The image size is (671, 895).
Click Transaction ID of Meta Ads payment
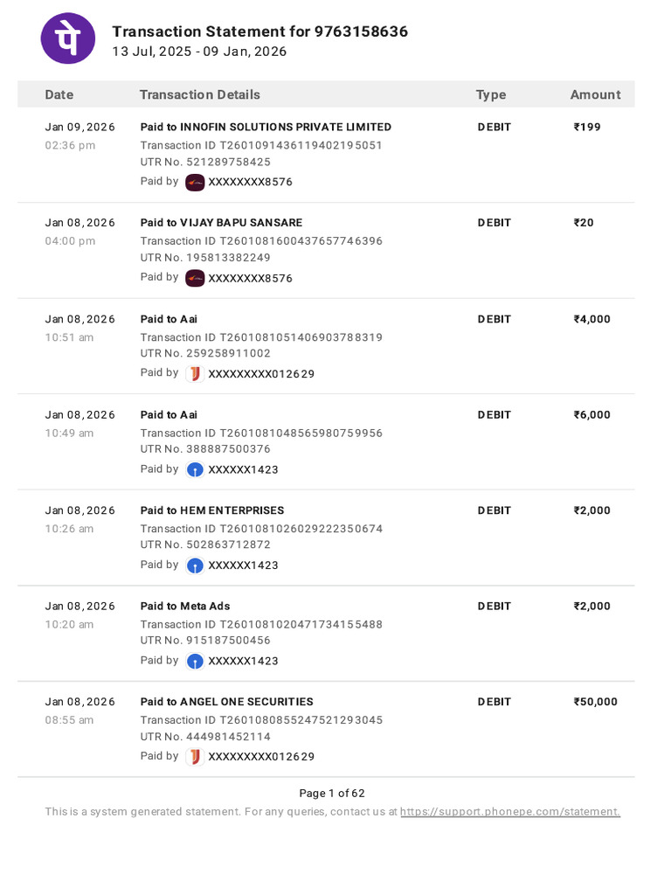point(261,624)
